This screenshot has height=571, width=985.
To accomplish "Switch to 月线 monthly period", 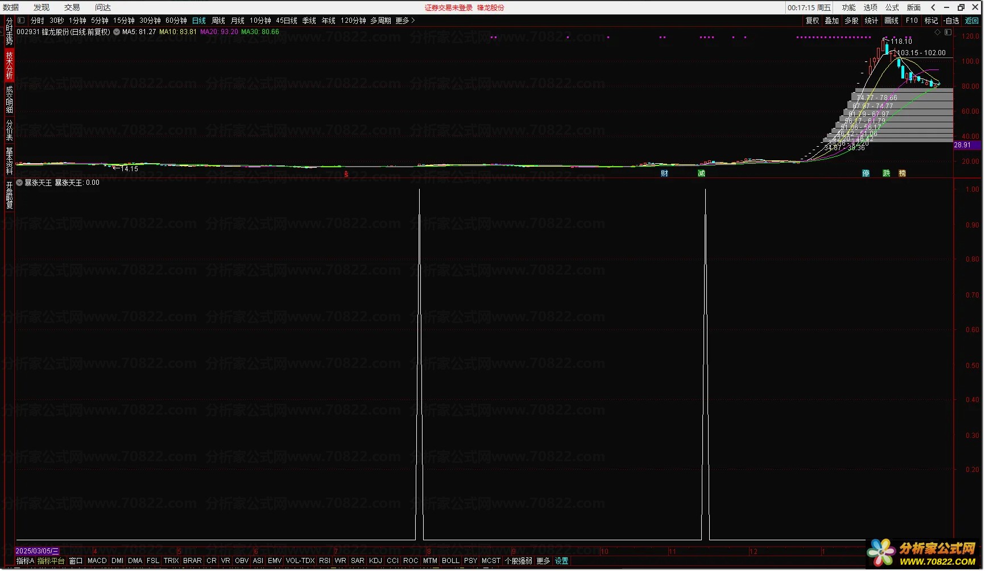I will point(238,20).
